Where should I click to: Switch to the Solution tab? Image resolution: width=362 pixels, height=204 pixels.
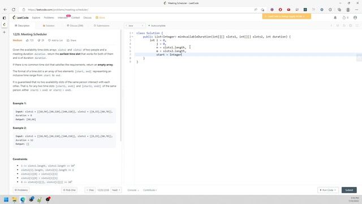pos(49,25)
